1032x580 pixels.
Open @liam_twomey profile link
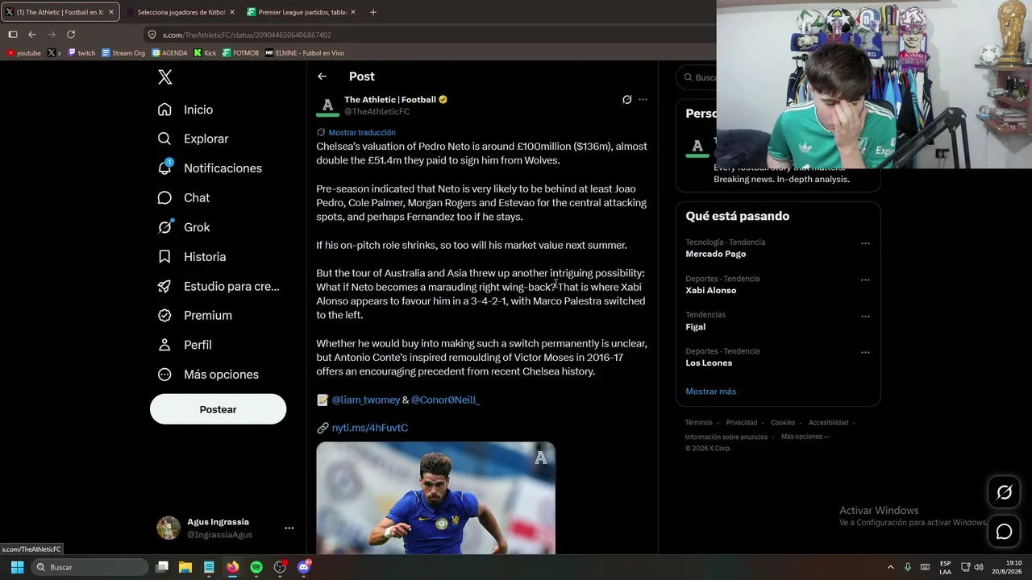pyautogui.click(x=366, y=400)
